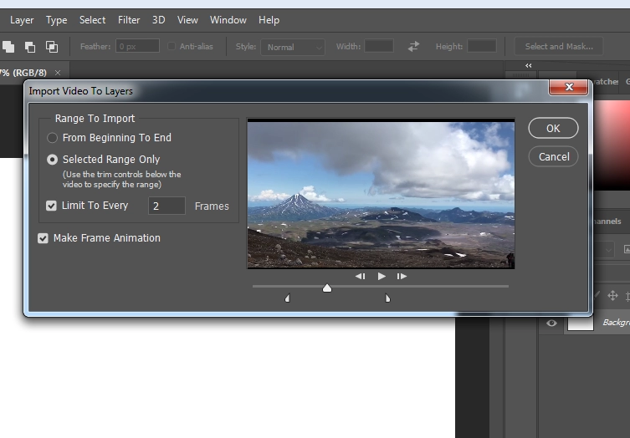Close the Import Video To Layers dialog
630x438 pixels.
click(x=569, y=87)
